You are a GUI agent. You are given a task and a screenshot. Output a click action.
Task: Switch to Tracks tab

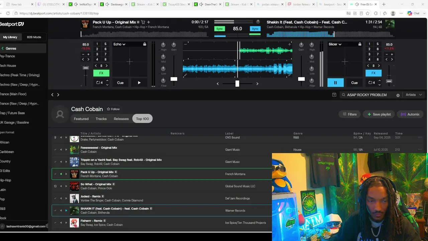pyautogui.click(x=101, y=119)
